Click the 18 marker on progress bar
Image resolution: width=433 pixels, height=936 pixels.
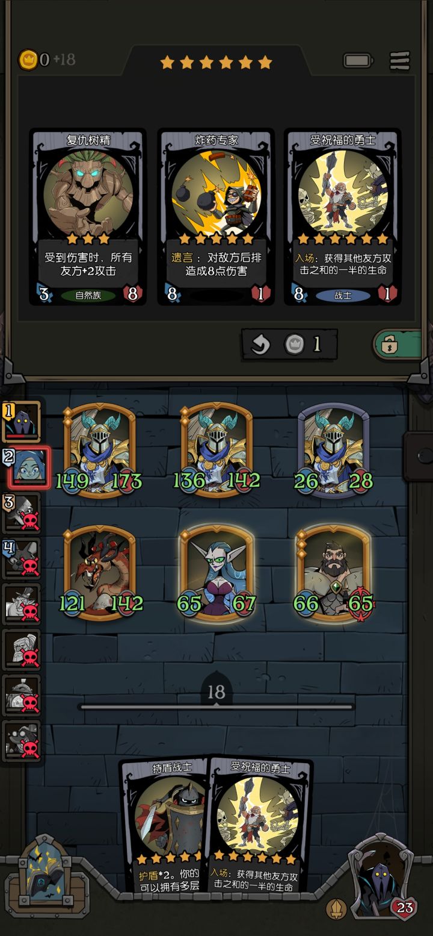[x=216, y=691]
